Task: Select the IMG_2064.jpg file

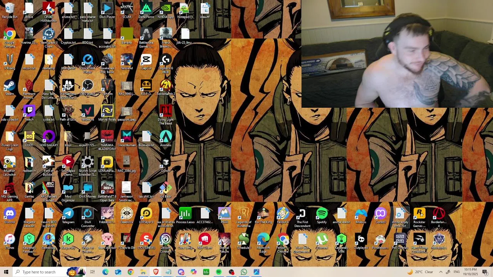Action: pos(127,164)
